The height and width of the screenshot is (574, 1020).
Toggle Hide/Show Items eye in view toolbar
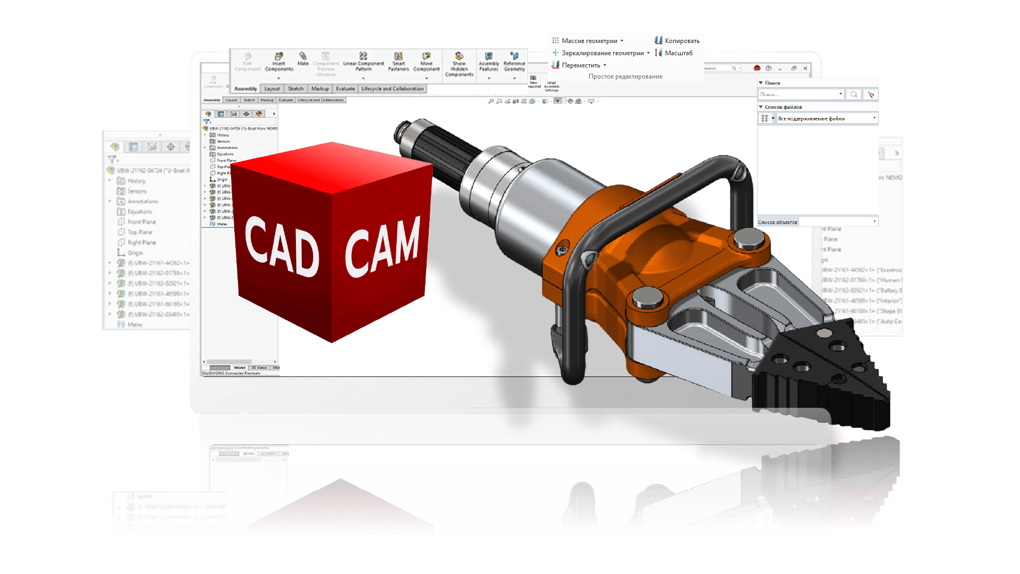coord(557,101)
